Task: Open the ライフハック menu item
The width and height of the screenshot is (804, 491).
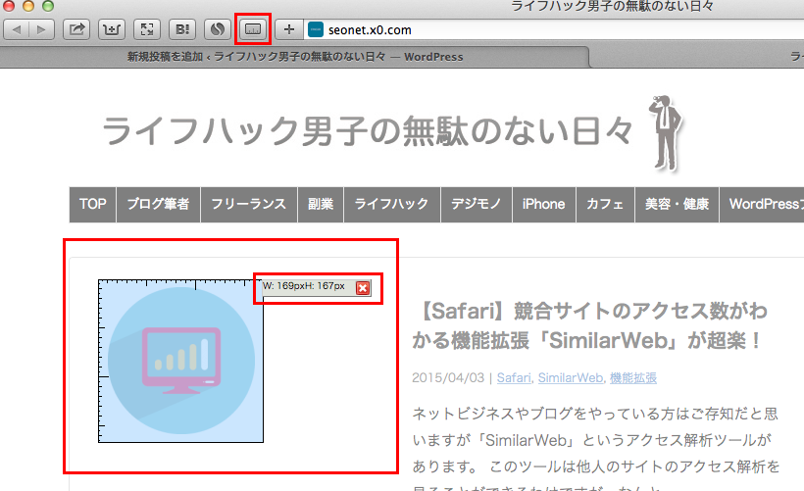Action: click(x=392, y=205)
